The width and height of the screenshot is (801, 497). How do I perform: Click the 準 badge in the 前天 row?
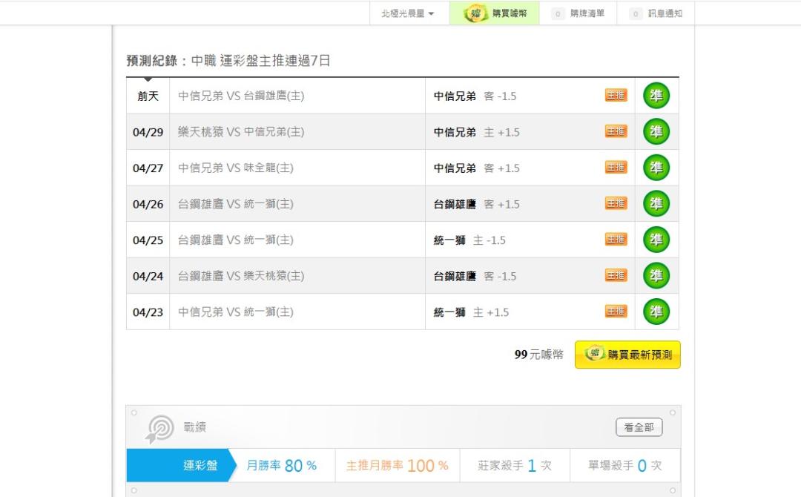pyautogui.click(x=656, y=96)
